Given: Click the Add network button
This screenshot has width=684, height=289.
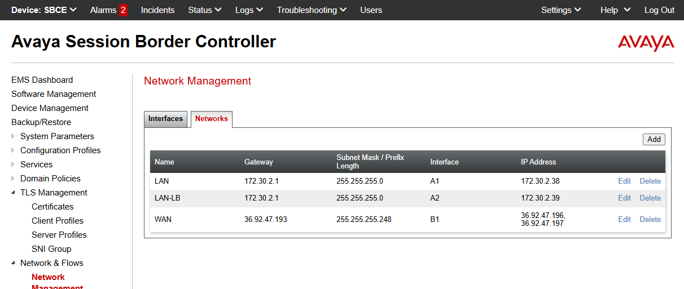Looking at the screenshot, I should (654, 140).
